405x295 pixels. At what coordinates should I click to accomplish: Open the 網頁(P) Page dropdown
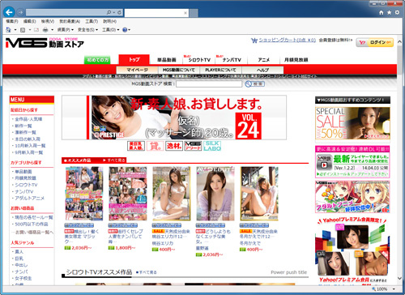click(65, 30)
